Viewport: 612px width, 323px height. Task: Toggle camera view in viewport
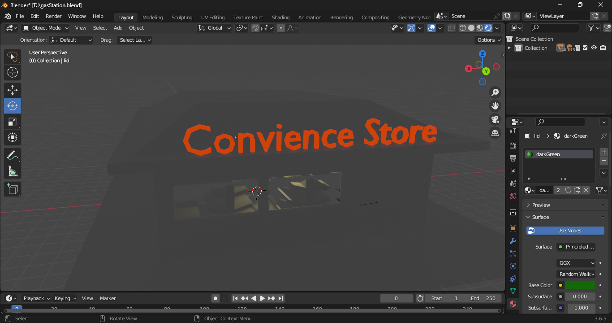click(495, 119)
